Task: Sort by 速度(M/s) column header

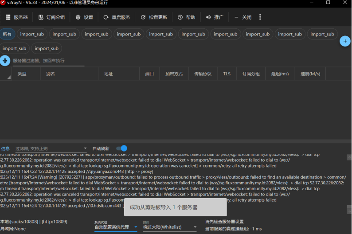Action: click(310, 74)
